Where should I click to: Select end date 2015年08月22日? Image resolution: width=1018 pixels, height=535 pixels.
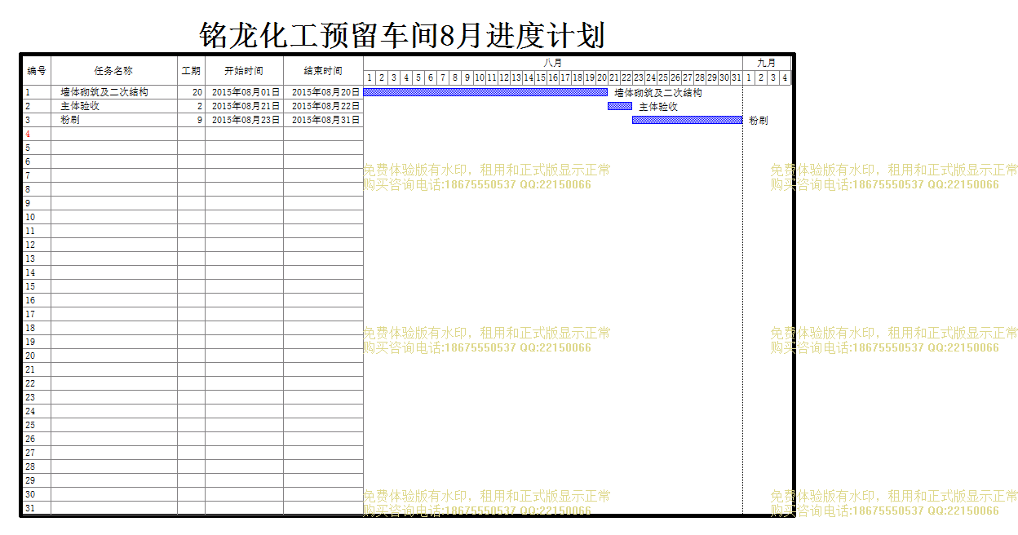click(x=323, y=106)
